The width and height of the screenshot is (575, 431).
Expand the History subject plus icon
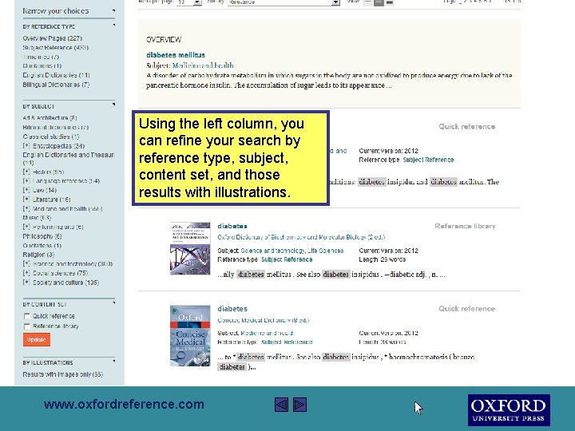pos(26,172)
